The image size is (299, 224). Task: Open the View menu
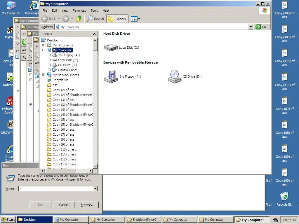click(x=65, y=10)
